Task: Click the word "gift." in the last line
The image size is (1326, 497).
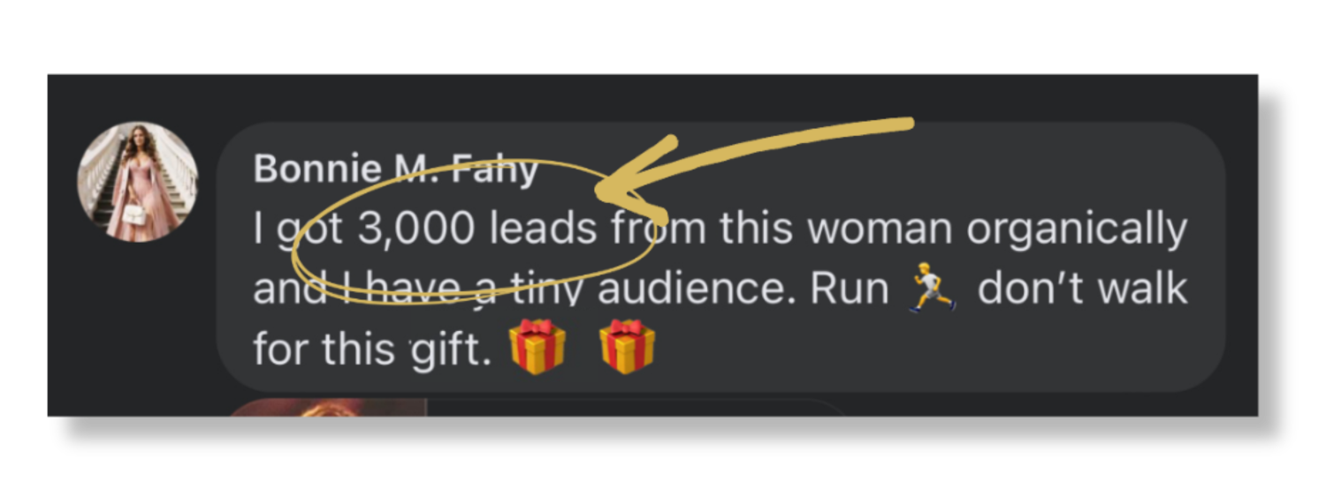Action: click(x=452, y=350)
